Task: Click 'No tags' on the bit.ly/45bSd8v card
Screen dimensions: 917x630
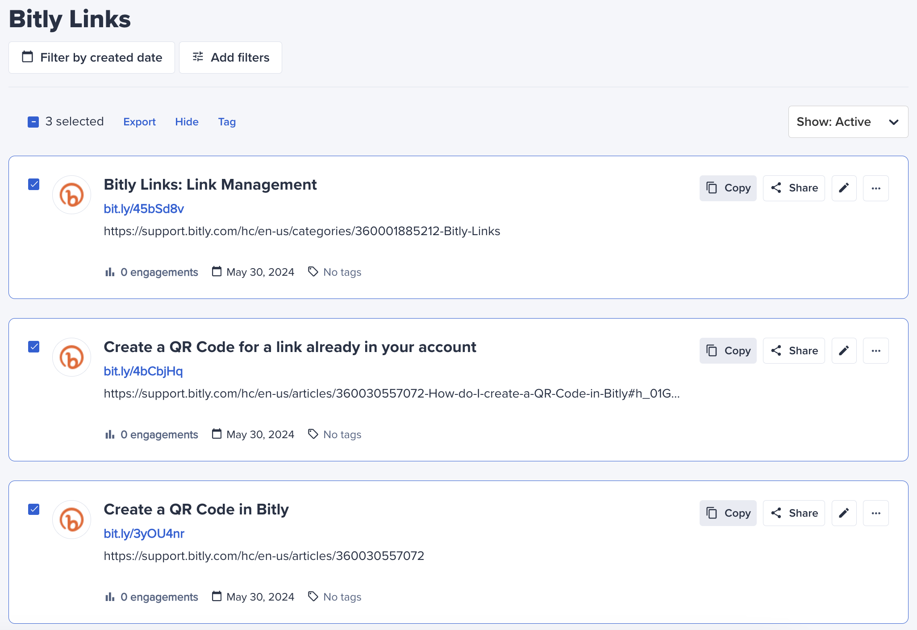Action: coord(342,272)
